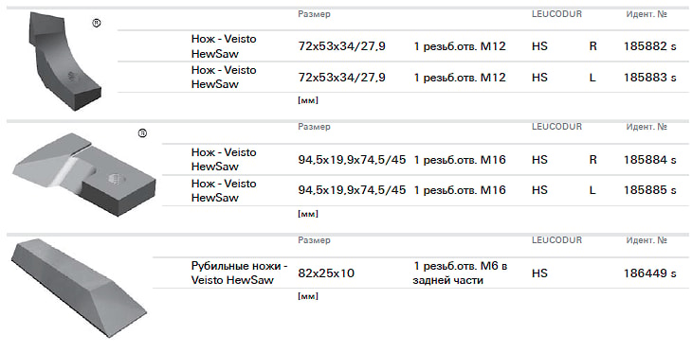Click the L marking on row 185883
The height and width of the screenshot is (352, 692).
click(592, 78)
